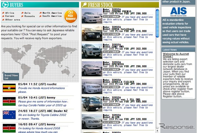The image size is (198, 133).
Task: Click Seller's Comment badge on Corona Premio
Action: coord(111,17)
